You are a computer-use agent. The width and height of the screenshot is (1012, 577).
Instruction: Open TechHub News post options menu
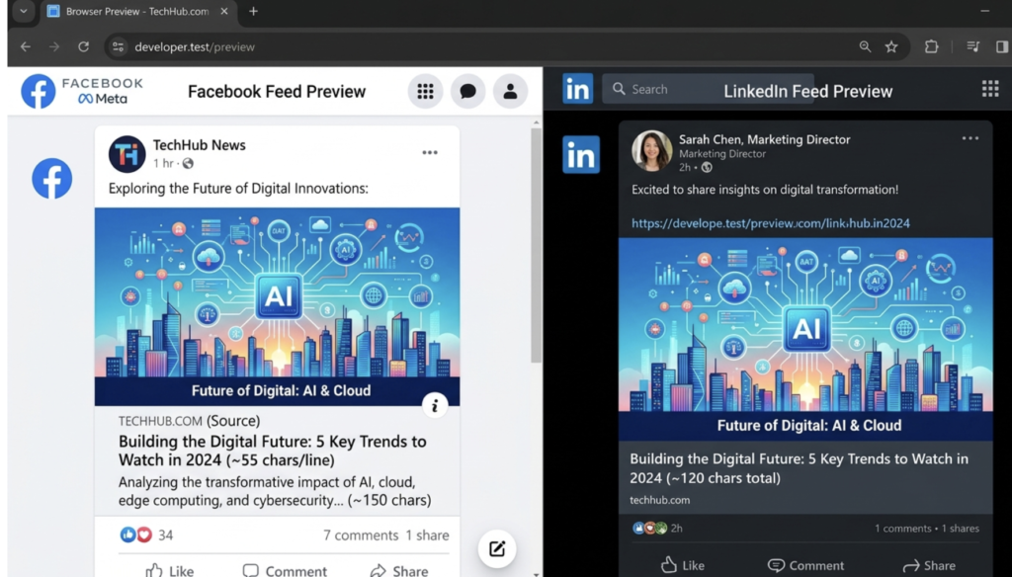click(430, 153)
